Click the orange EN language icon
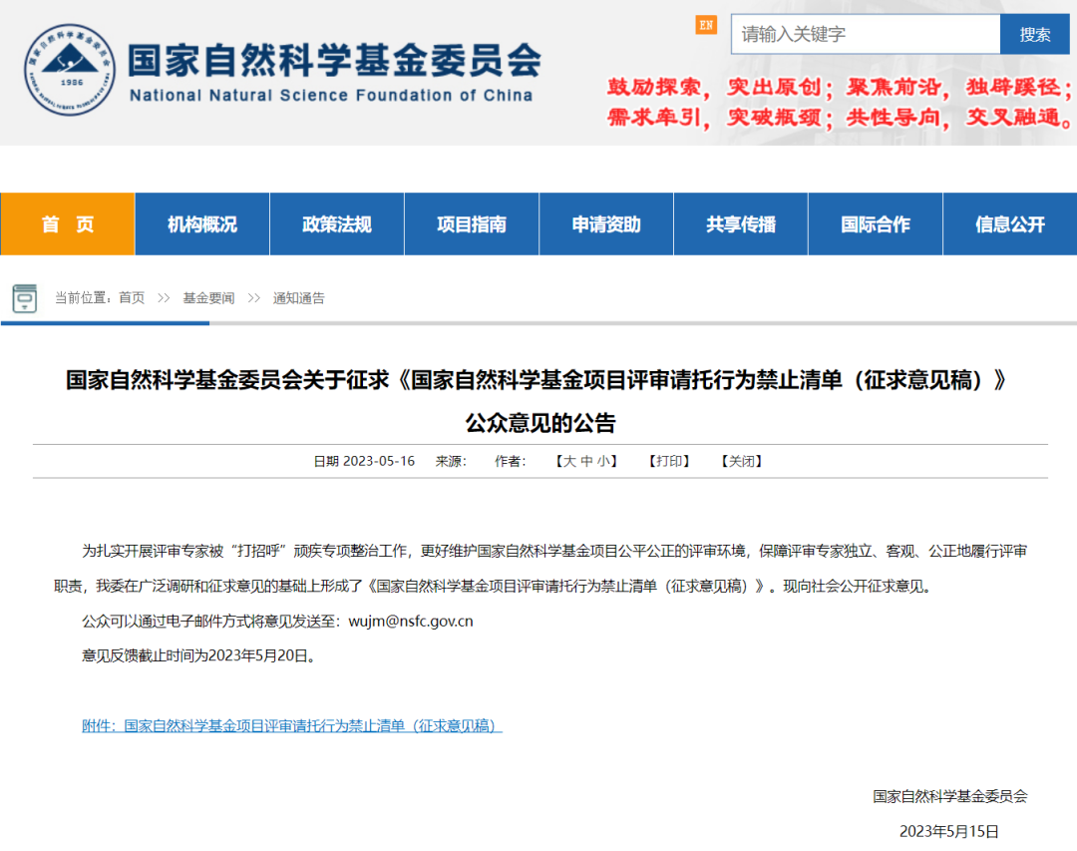The height and width of the screenshot is (851, 1077). tap(706, 25)
